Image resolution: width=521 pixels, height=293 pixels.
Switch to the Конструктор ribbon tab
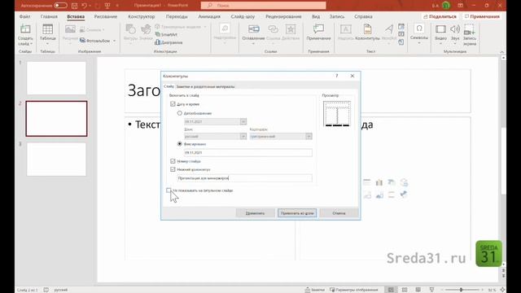pyautogui.click(x=141, y=16)
